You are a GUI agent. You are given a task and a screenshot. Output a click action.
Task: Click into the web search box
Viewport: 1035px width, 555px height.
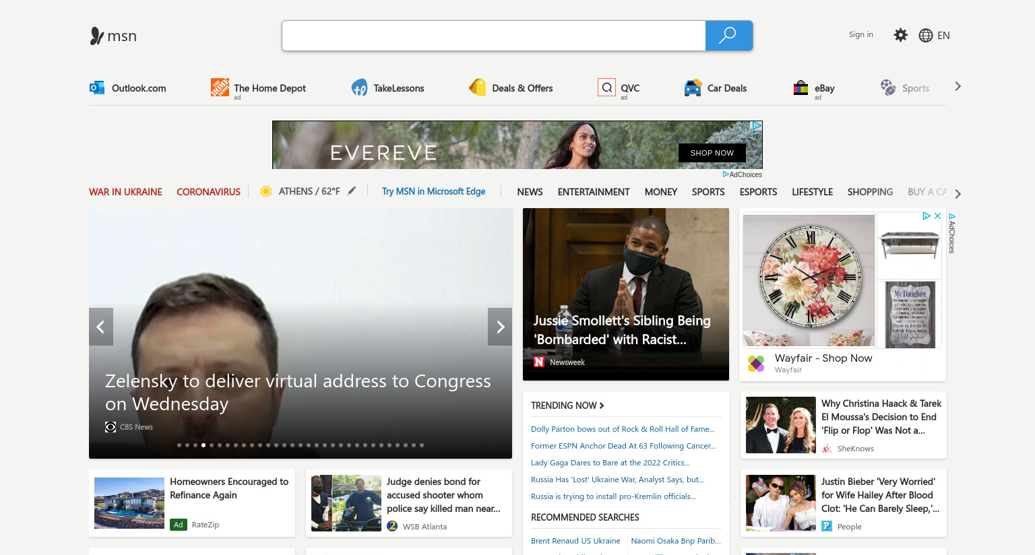point(493,36)
